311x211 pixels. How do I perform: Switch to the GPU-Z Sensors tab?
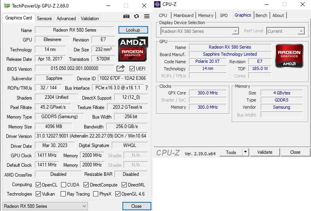pos(44,19)
